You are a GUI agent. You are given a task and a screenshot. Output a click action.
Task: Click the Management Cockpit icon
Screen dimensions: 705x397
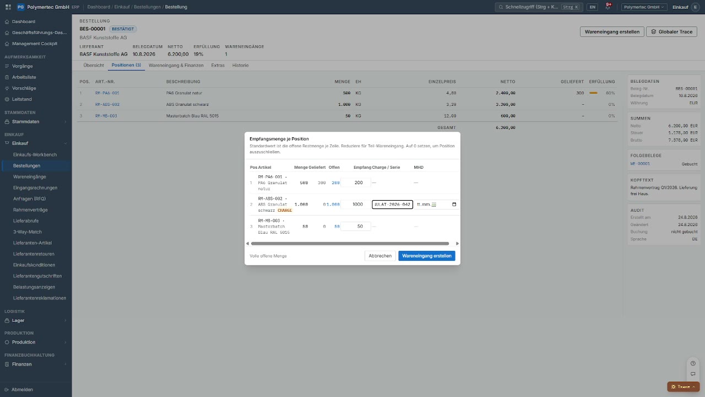pyautogui.click(x=7, y=44)
